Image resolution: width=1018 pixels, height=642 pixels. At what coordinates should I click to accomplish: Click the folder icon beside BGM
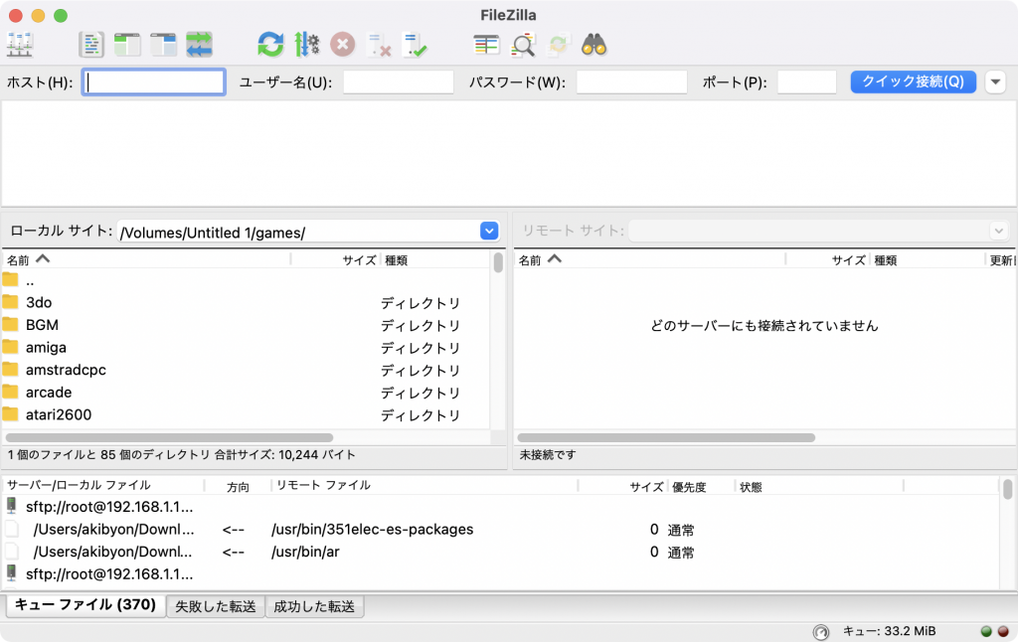[10, 324]
